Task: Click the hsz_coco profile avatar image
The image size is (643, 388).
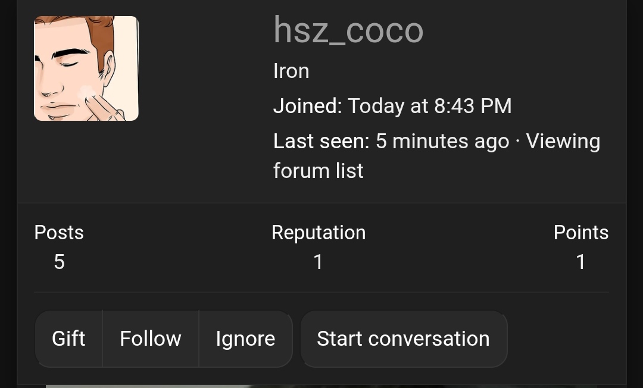Action: tap(86, 68)
